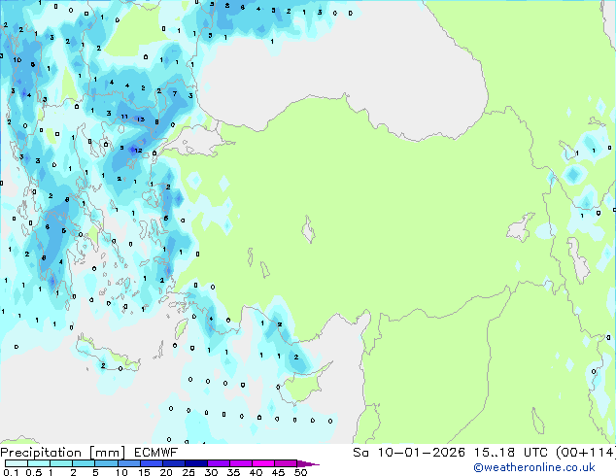The width and height of the screenshot is (616, 476).
Task: Click the "Precipitation [mm]" title text
Action: click(63, 453)
